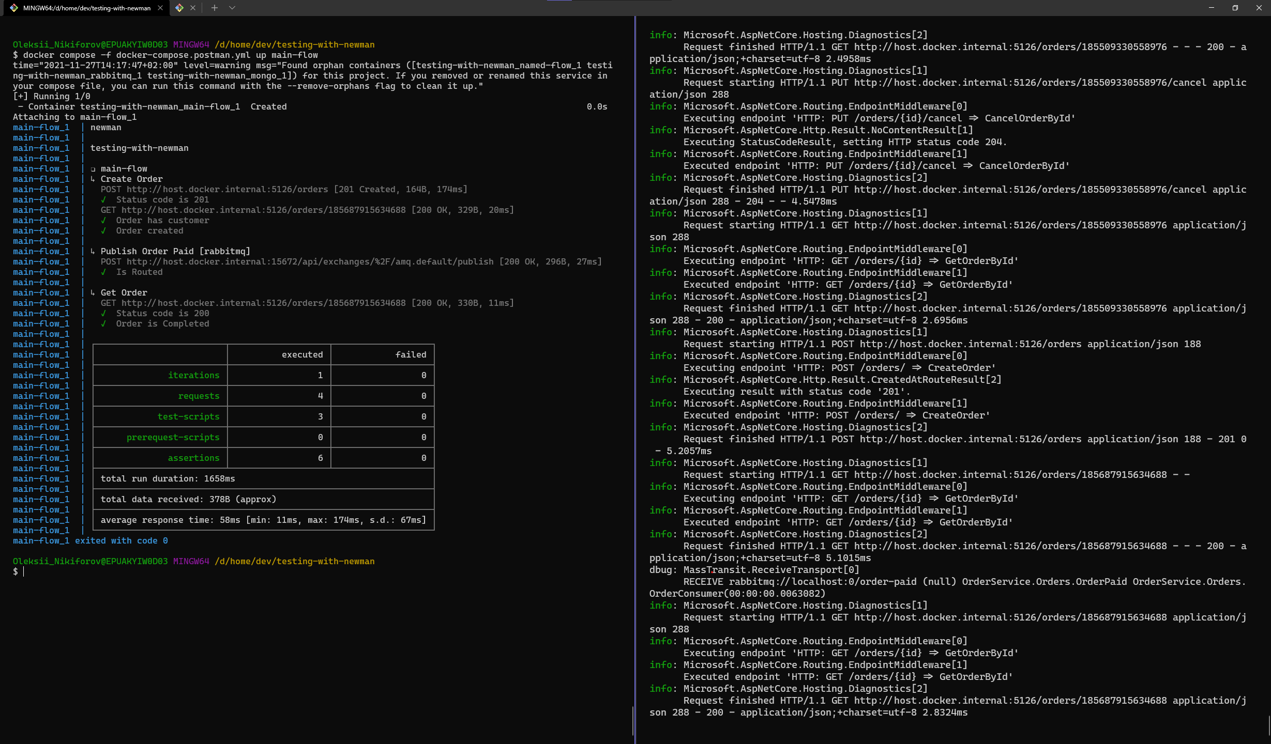Click the 'Get Order' request heading
1271x744 pixels.
pos(124,292)
